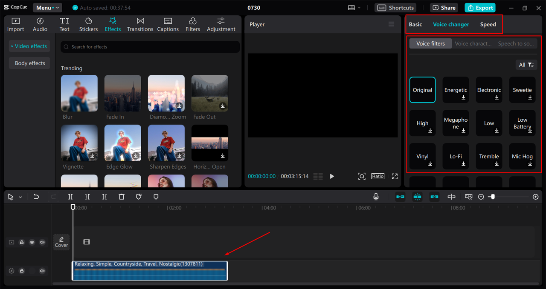
Task: Open the selection tool dropdown arrow
Action: coord(20,197)
